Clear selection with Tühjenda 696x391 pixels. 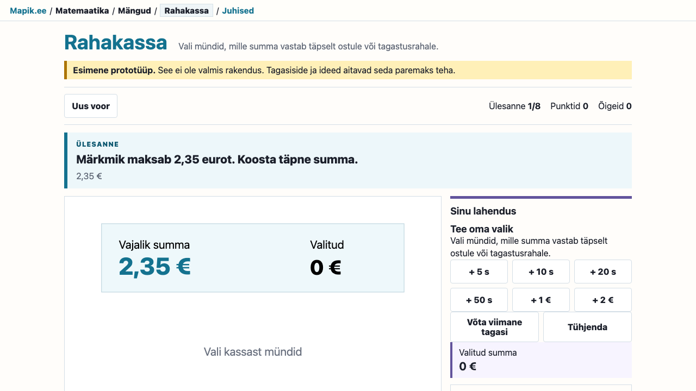(x=587, y=327)
